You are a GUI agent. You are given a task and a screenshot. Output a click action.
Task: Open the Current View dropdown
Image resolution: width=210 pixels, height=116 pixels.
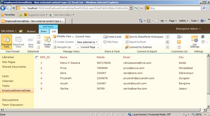click(x=87, y=42)
